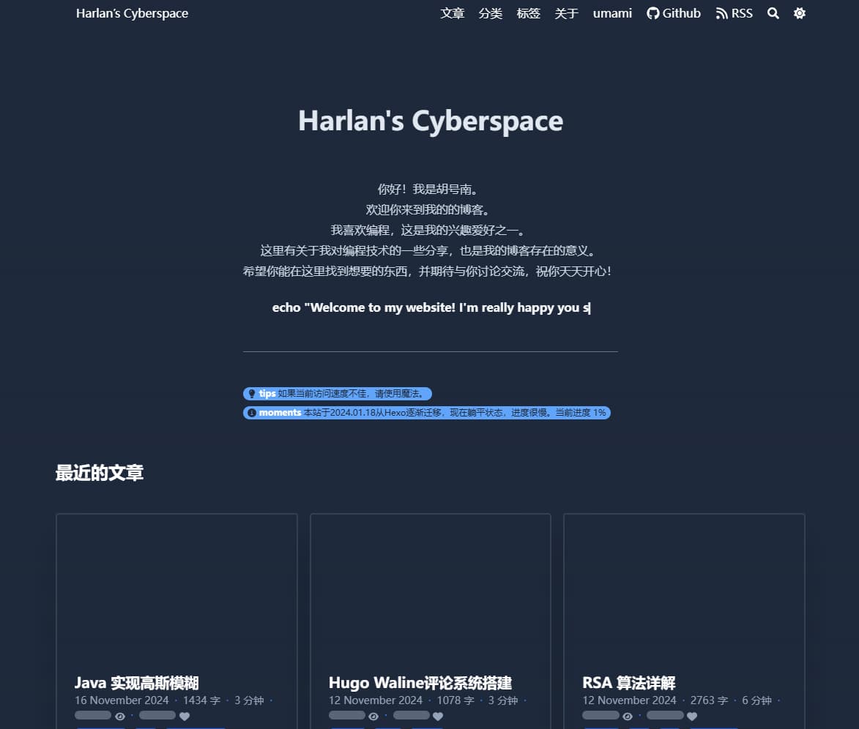Click the eye view-count icon under RSA 算法详解

point(628,716)
